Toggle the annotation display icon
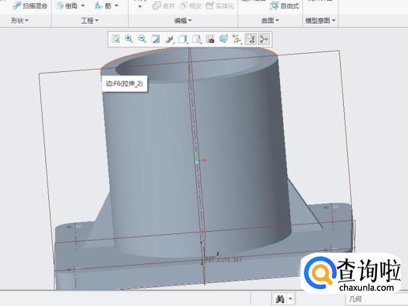The image size is (408, 306). pyautogui.click(x=251, y=39)
